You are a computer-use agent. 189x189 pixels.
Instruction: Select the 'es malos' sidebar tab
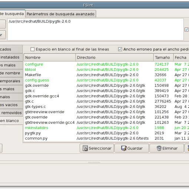[x=11, y=65]
